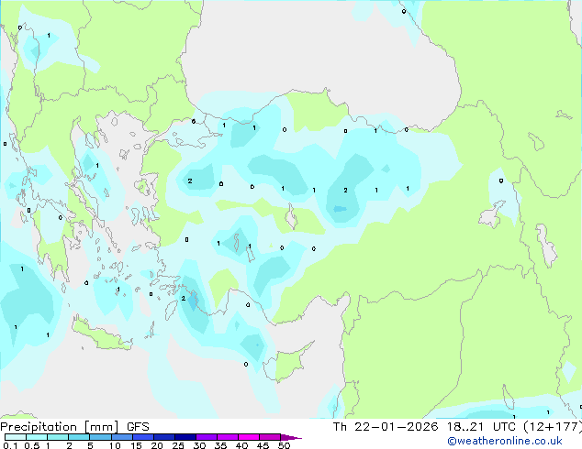Select the palest legend swatch between 0.1 and 0.5

point(16,437)
